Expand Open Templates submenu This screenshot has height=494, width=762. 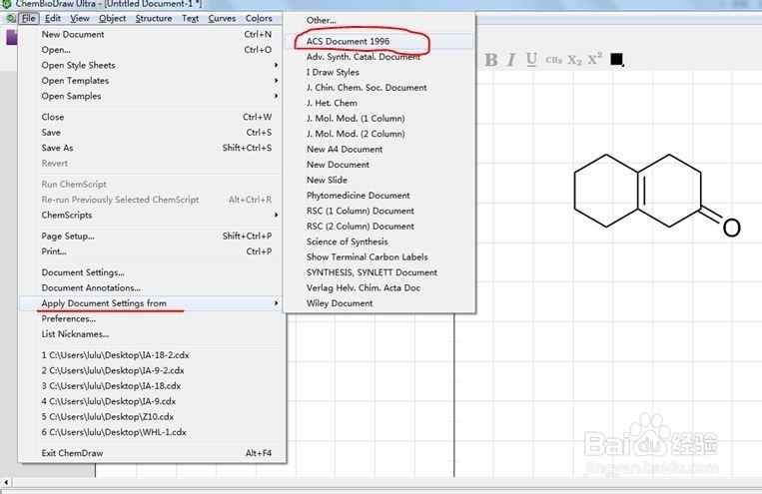point(151,81)
